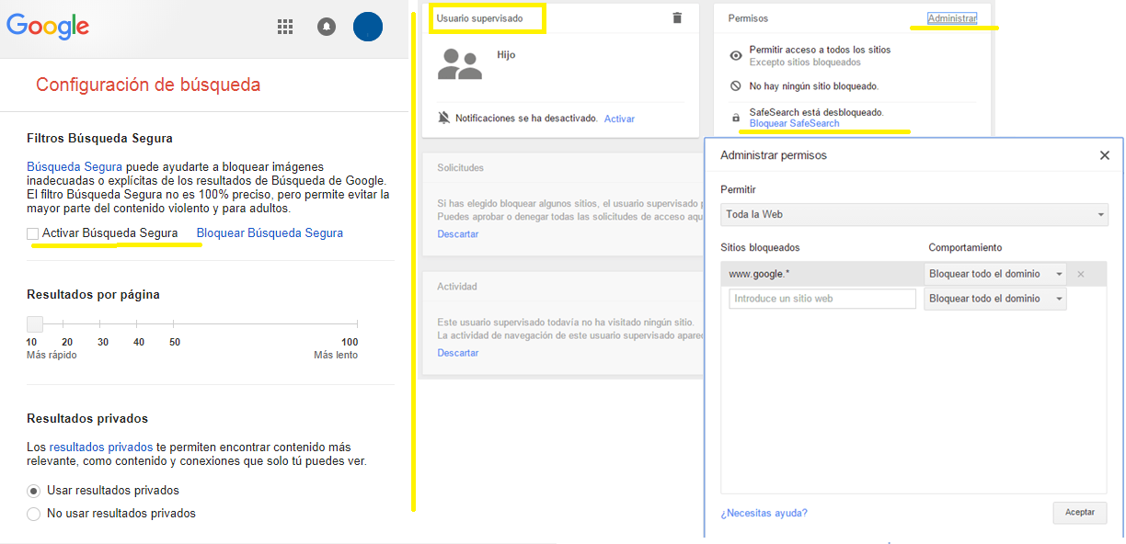Open the blue account avatar
The height and width of the screenshot is (544, 1126).
pos(368,27)
